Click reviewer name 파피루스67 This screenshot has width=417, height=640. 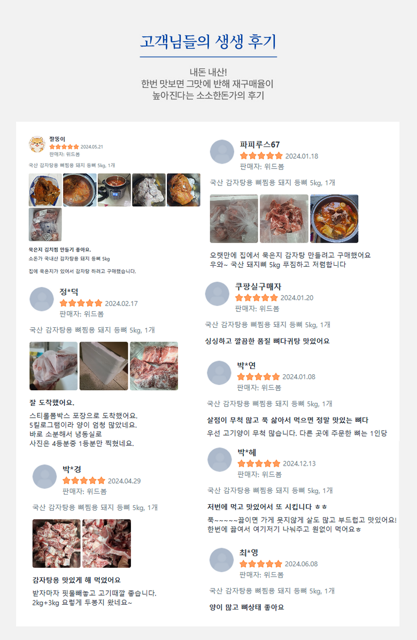pos(259,144)
